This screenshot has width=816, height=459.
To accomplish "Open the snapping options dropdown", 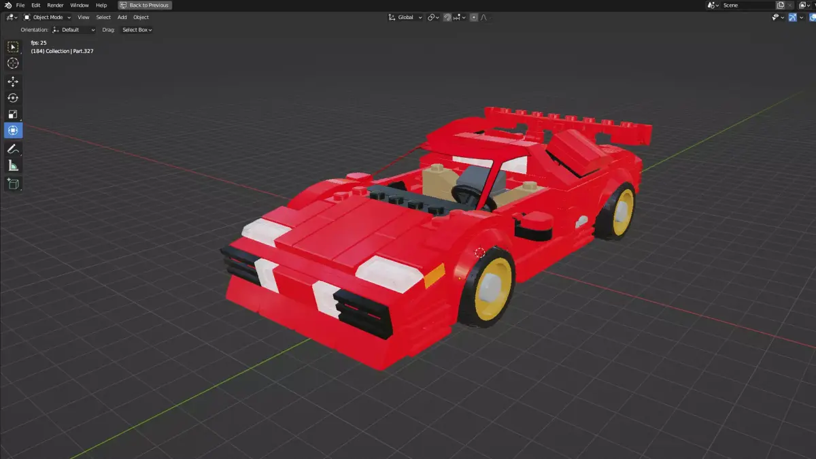I will pos(459,17).
